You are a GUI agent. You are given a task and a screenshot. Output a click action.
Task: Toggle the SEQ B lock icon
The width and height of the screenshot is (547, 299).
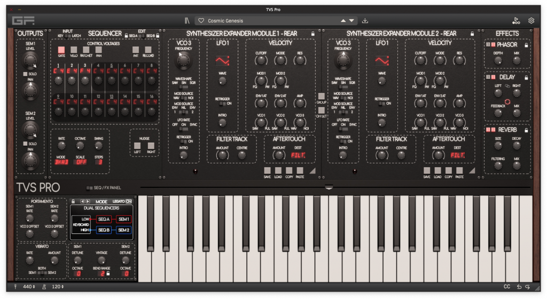click(x=158, y=36)
